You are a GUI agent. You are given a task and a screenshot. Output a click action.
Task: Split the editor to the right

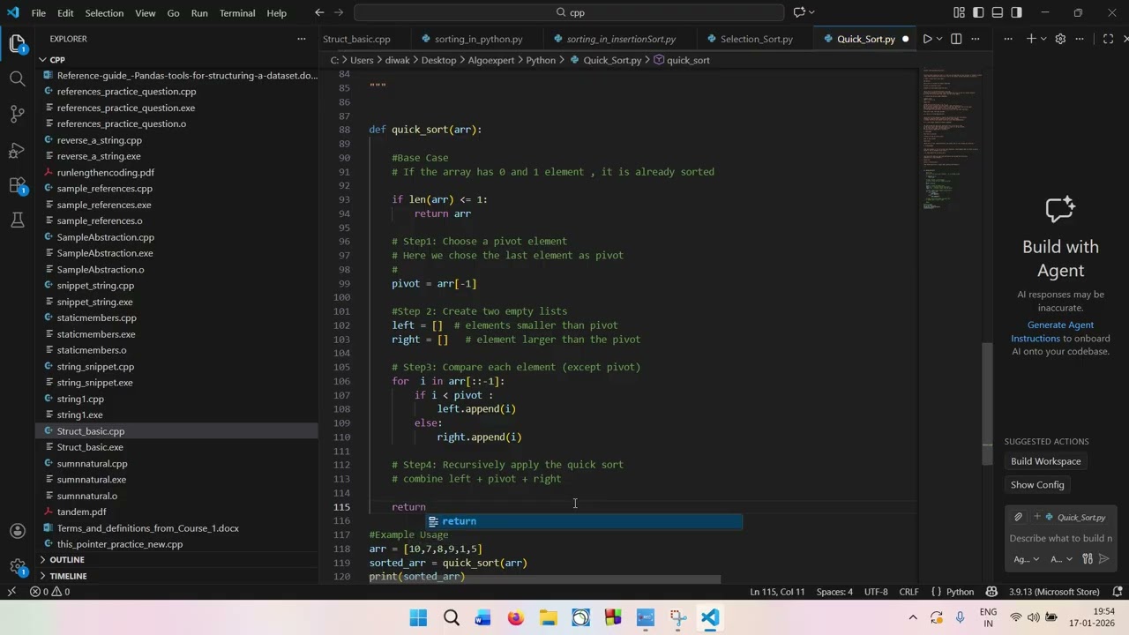coord(956,39)
